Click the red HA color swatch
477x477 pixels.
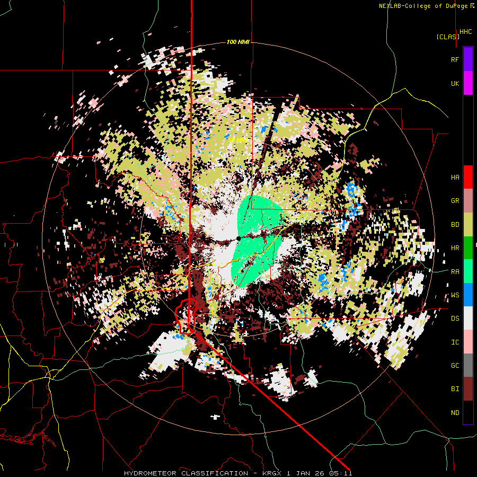468,177
